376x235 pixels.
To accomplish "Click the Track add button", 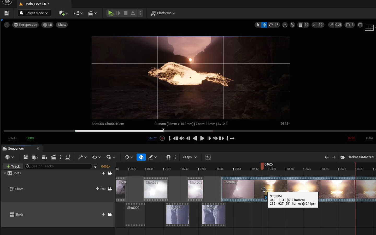I will coord(13,166).
